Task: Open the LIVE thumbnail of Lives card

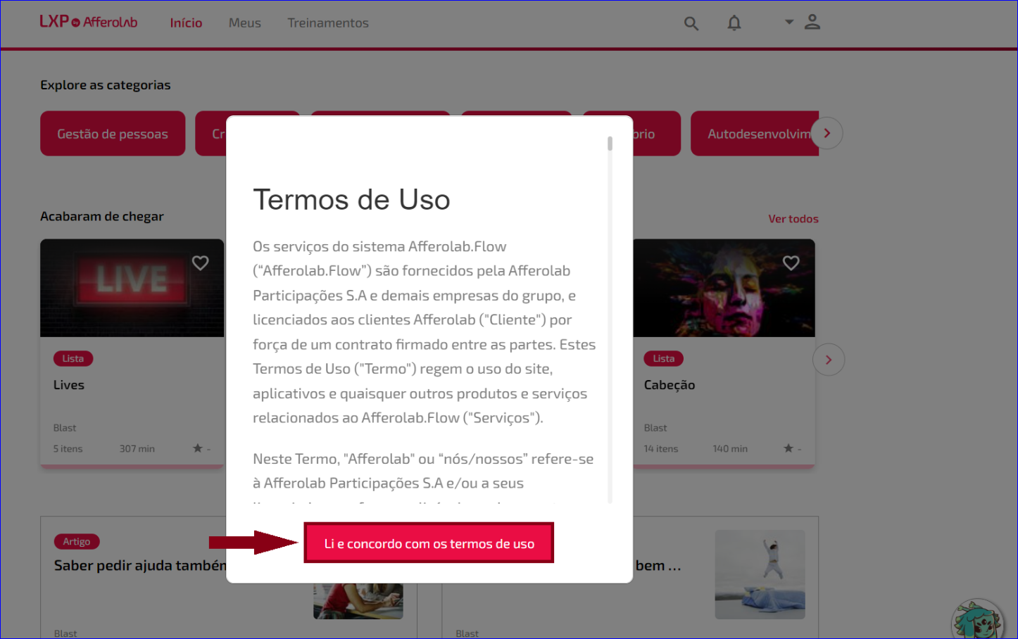Action: 132,288
